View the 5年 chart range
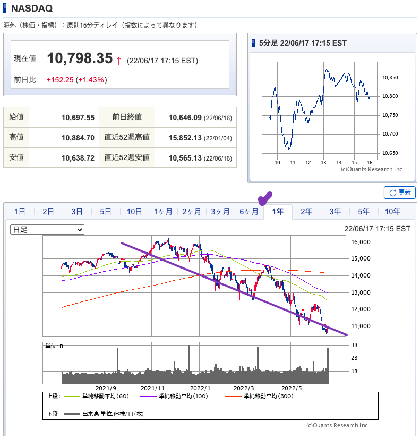 click(364, 212)
